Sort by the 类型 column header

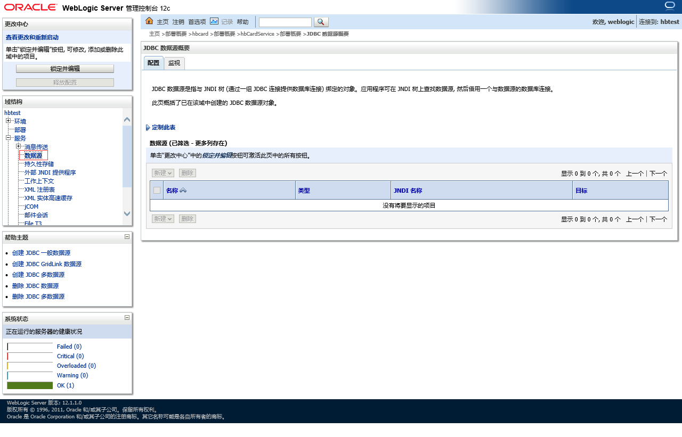coord(304,191)
